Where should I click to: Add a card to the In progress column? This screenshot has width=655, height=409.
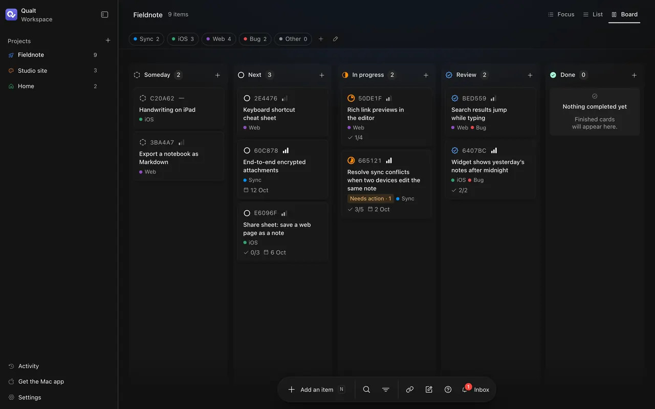pyautogui.click(x=426, y=75)
